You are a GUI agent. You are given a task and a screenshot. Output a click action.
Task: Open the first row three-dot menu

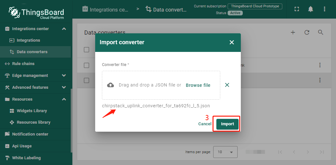coord(320,65)
